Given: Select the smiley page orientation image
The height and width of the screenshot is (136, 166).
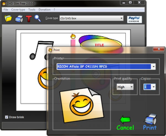Looking at the screenshot, I should [82, 105].
